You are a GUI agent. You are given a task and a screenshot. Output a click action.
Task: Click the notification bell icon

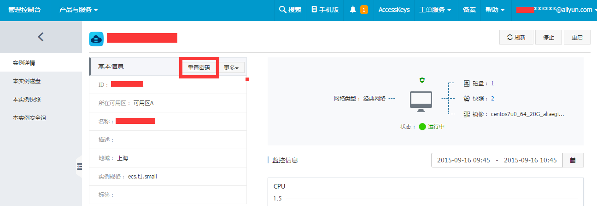point(353,10)
